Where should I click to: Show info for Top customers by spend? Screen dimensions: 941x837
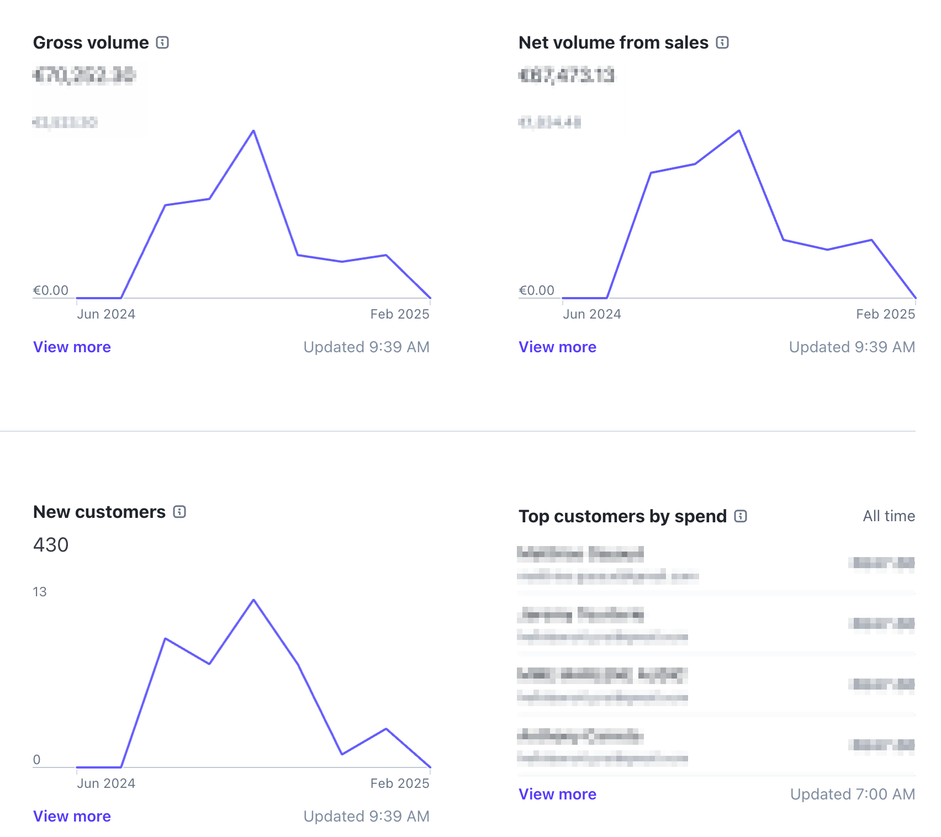pos(741,516)
